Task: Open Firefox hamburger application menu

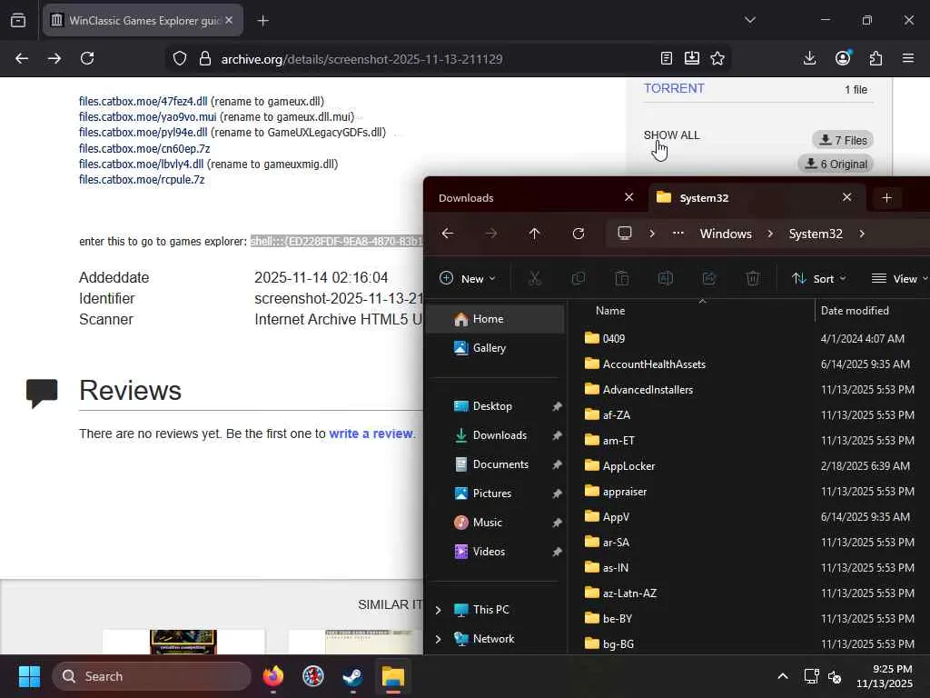Action: pos(908,58)
